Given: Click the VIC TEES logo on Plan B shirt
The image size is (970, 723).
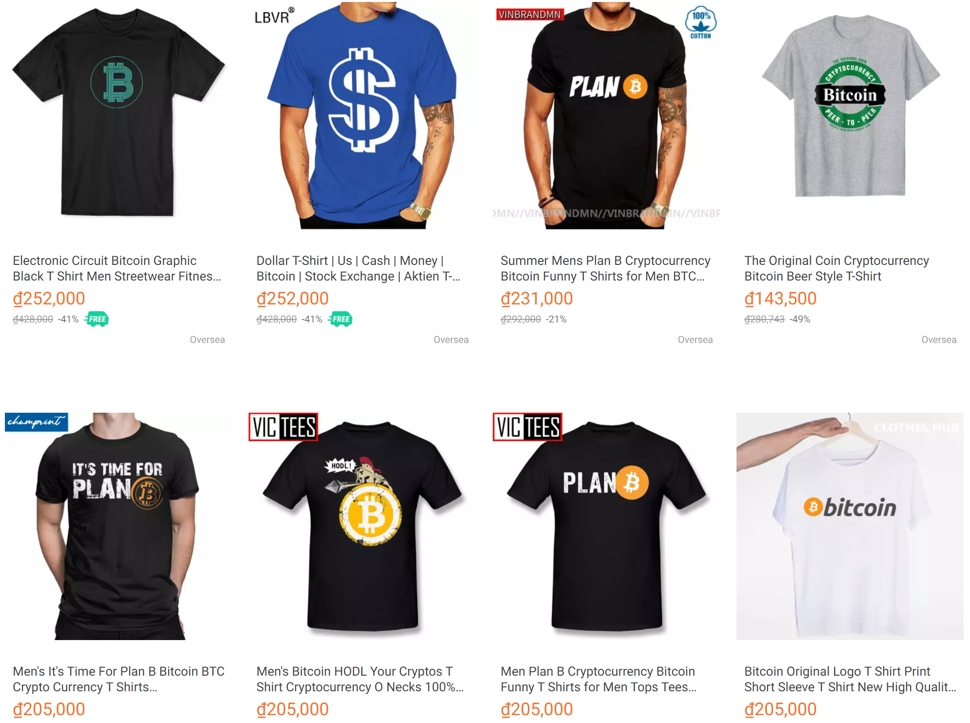Looking at the screenshot, I should click(x=527, y=427).
